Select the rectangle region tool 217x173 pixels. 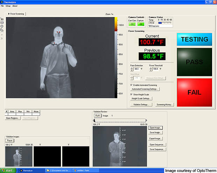tap(2, 22)
